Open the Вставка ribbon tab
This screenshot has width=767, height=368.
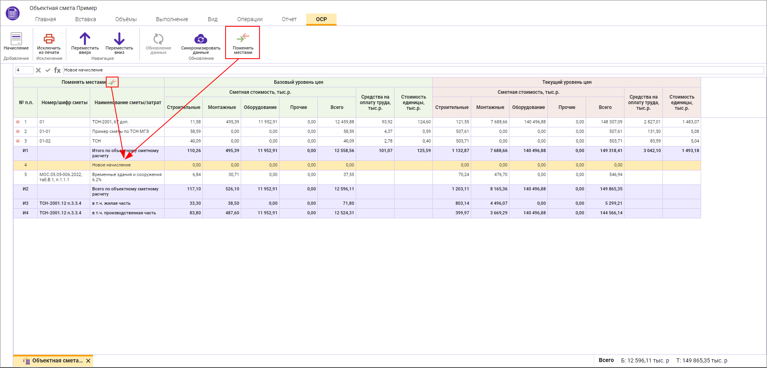tap(85, 19)
